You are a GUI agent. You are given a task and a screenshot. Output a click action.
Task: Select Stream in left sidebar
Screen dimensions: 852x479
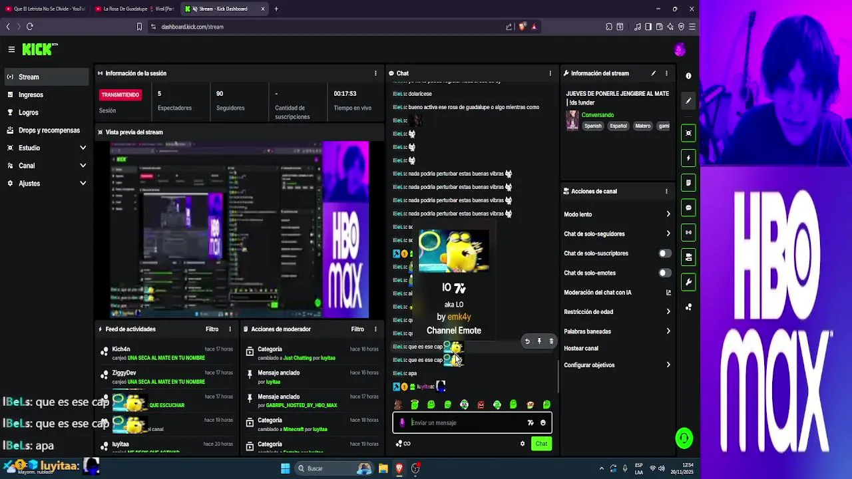(47, 77)
